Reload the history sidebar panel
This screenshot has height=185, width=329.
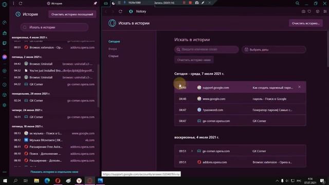[21, 4]
